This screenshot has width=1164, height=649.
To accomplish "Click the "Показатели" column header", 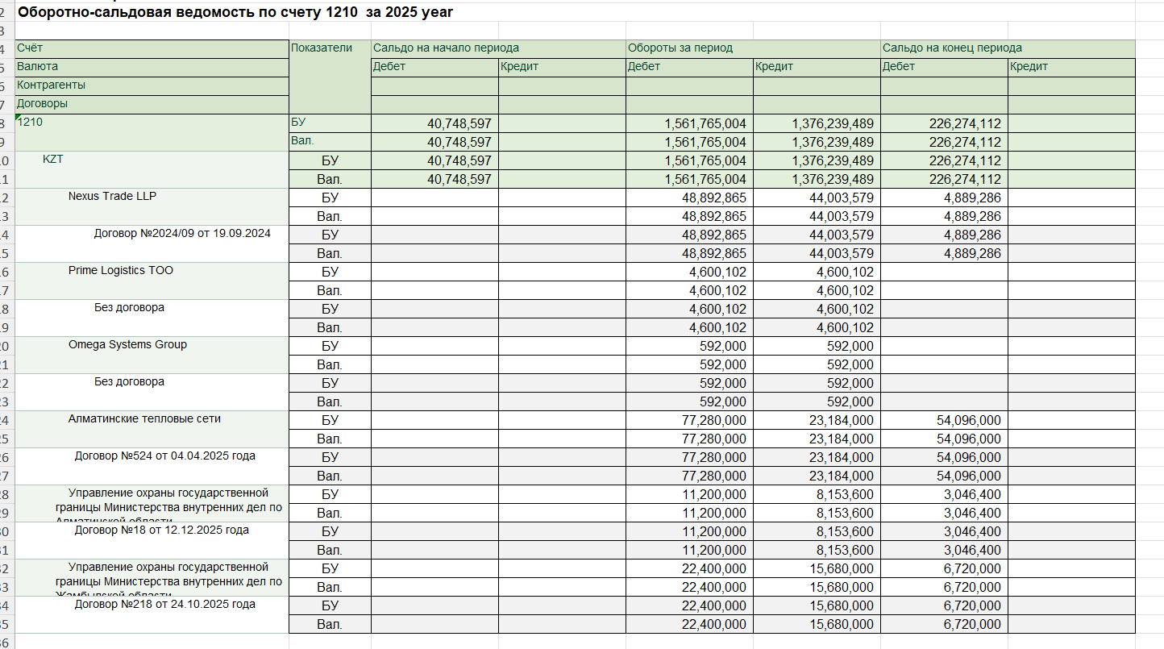I will coord(330,77).
